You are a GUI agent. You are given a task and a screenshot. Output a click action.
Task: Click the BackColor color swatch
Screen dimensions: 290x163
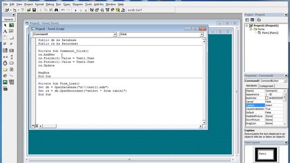266,98
